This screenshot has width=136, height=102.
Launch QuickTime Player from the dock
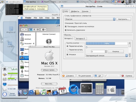tap(74, 89)
